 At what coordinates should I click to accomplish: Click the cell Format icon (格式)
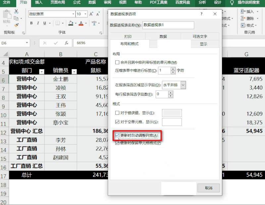243,25
